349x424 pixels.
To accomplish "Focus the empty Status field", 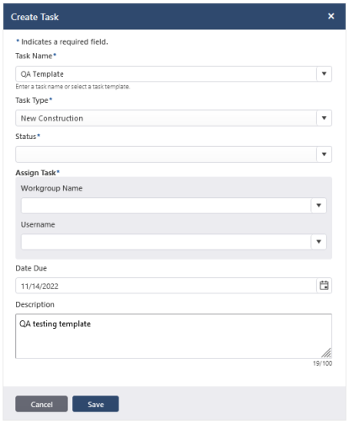I will pyautogui.click(x=166, y=154).
